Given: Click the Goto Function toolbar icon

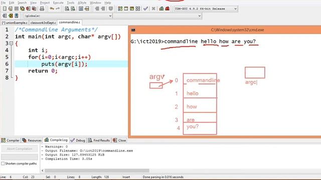Looking at the screenshot, I should pyautogui.click(x=81, y=8).
